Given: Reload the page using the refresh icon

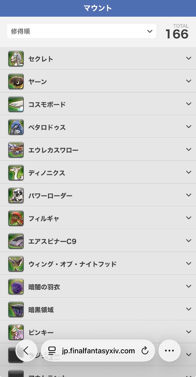Looking at the screenshot, I should tap(145, 351).
